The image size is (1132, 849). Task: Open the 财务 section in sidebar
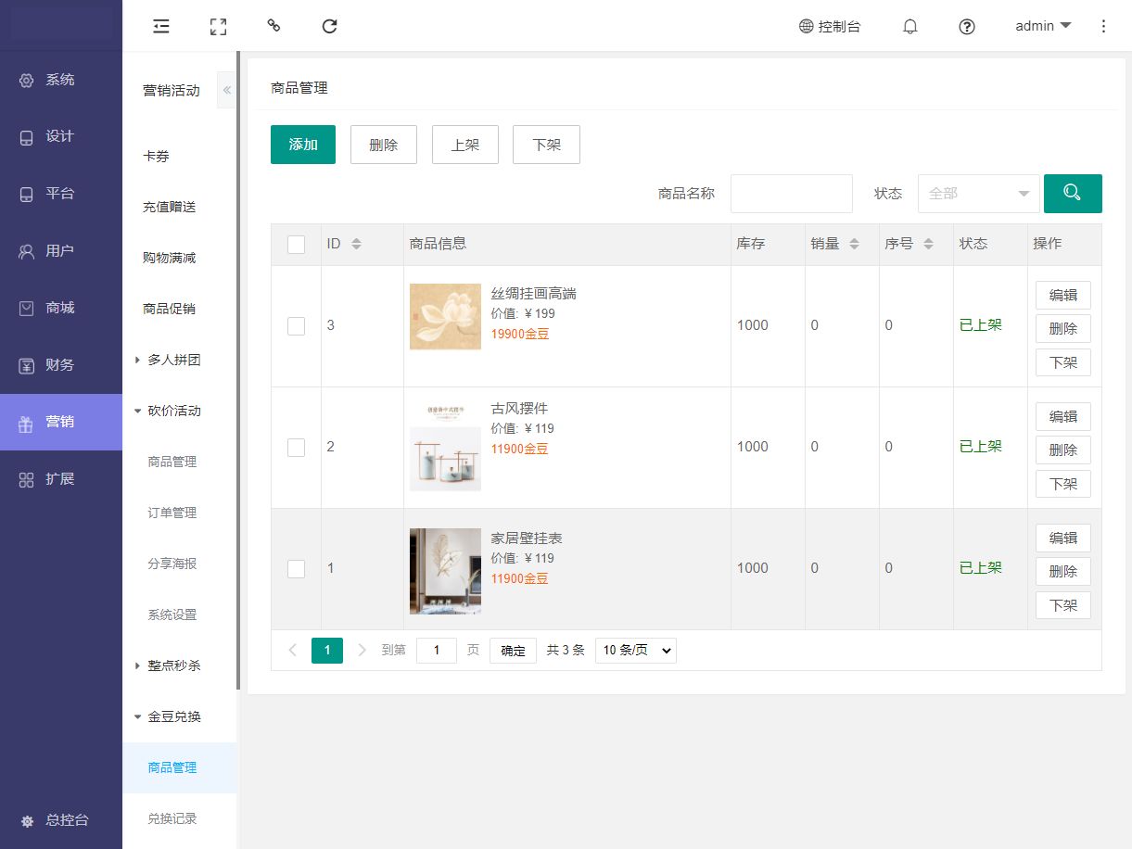point(60,365)
